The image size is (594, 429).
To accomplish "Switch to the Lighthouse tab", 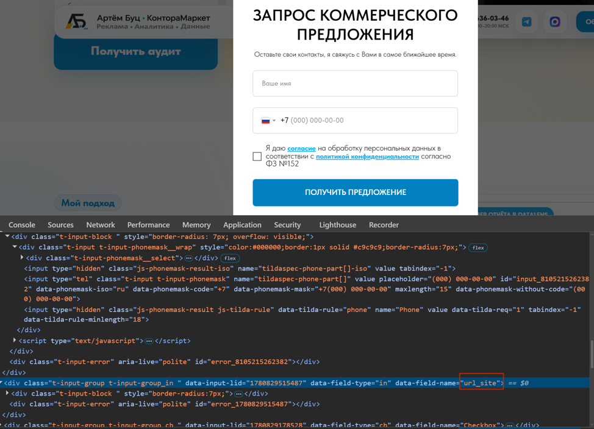I will point(337,224).
